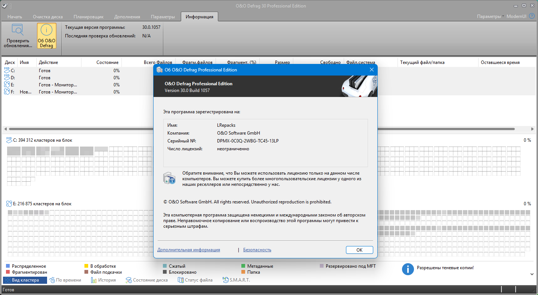Select the Информация tab

[200, 17]
